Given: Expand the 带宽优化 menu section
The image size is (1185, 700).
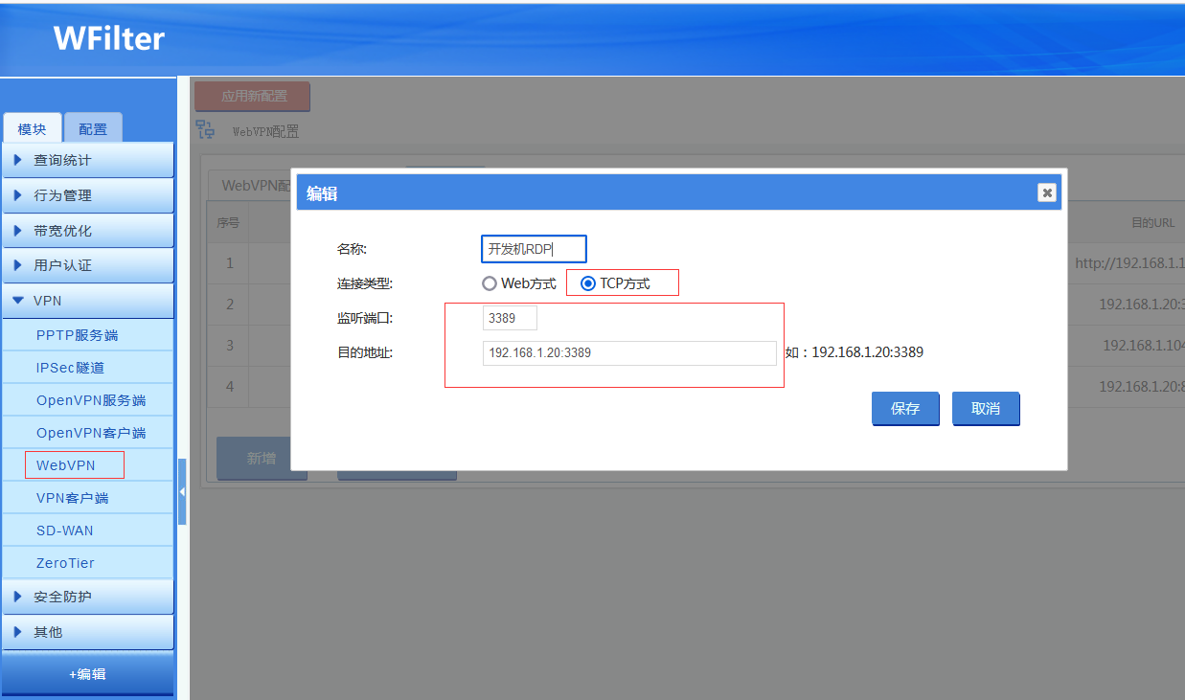Looking at the screenshot, I should [87, 231].
